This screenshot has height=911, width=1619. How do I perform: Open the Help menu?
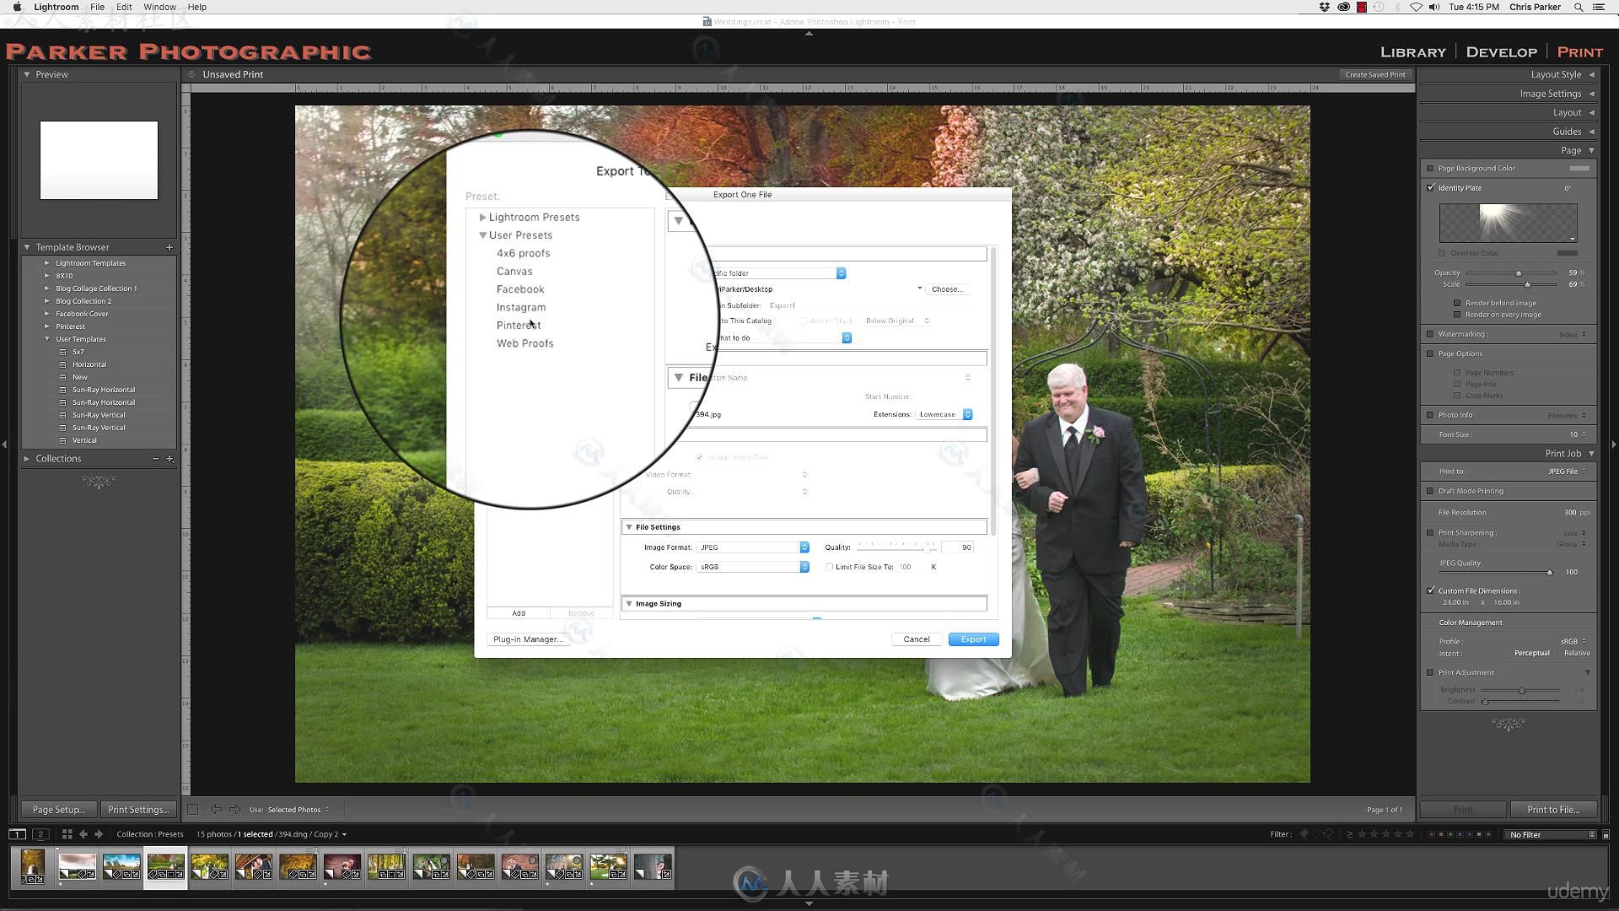[x=196, y=7]
